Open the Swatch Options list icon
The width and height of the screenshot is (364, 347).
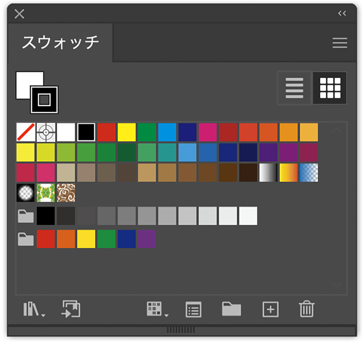pos(193,309)
